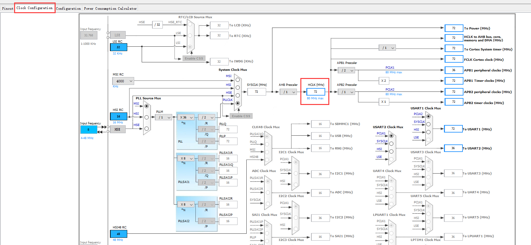
Task: Choose SYSCLK in USART1 Clock Mux
Action: click(428, 124)
